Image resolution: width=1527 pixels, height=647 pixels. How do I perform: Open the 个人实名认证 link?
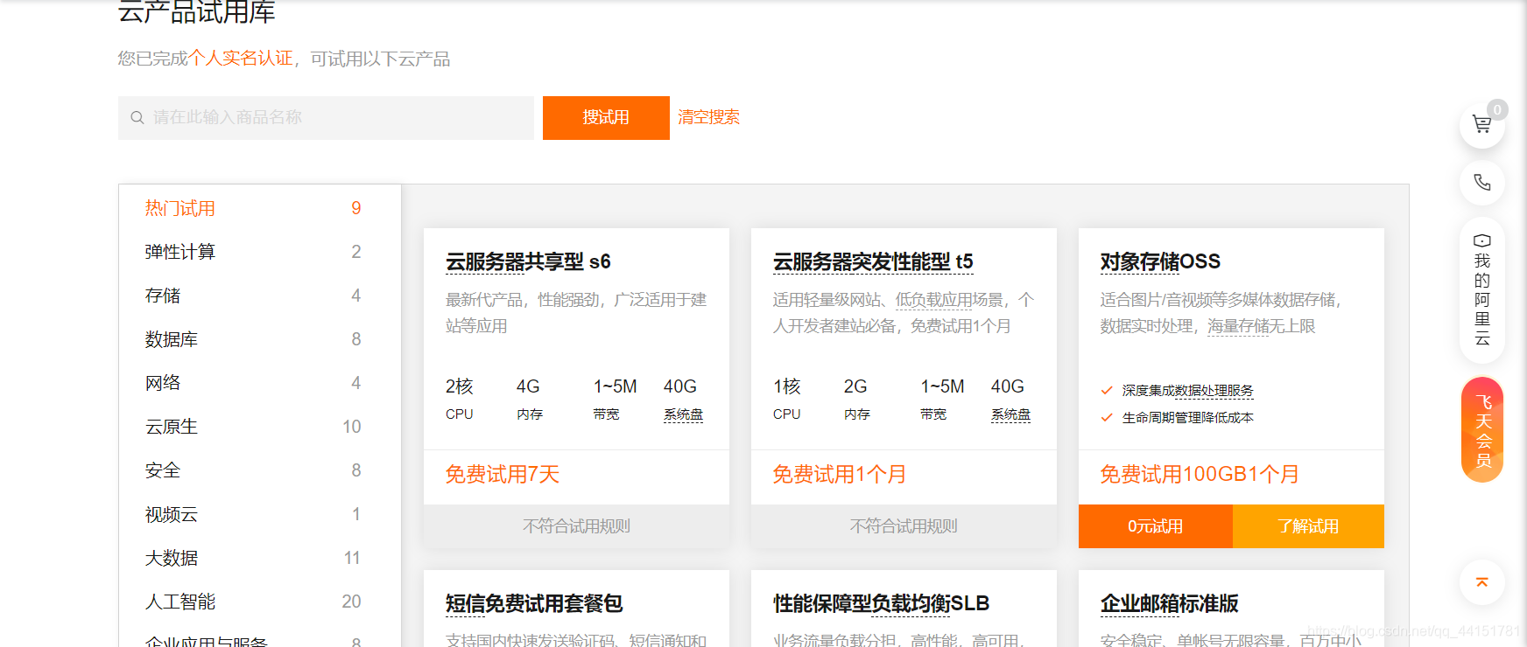pyautogui.click(x=241, y=59)
